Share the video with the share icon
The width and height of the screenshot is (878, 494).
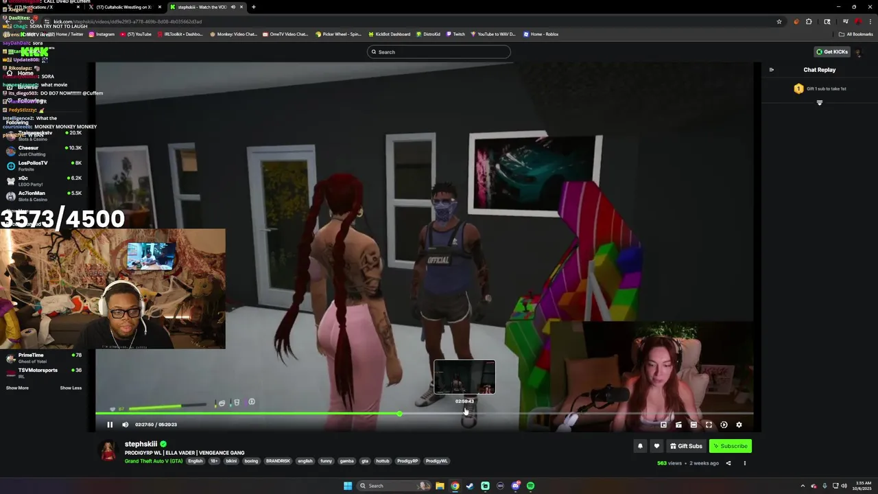point(728,463)
